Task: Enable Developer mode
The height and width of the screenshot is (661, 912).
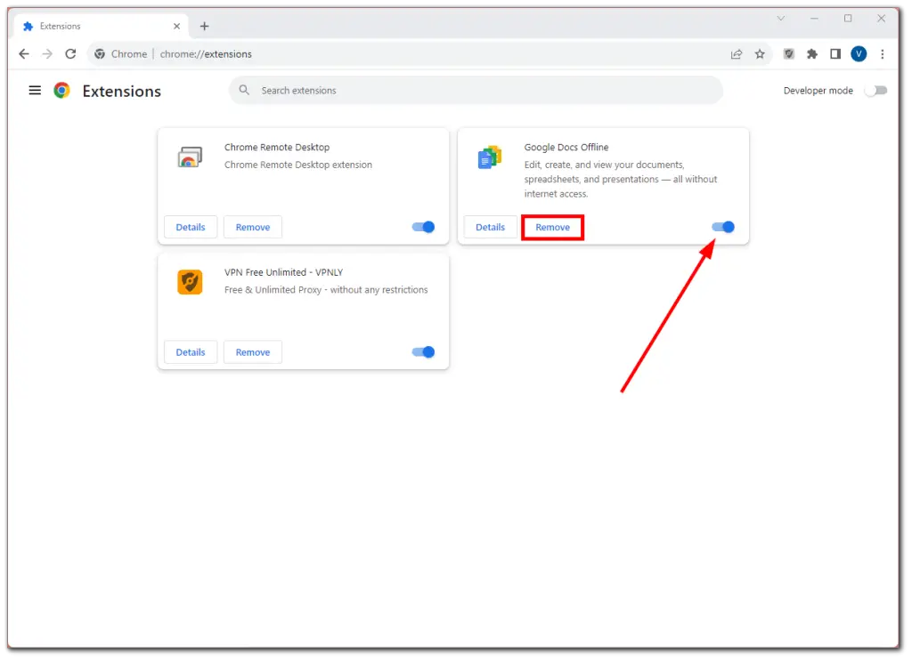Action: pyautogui.click(x=875, y=90)
